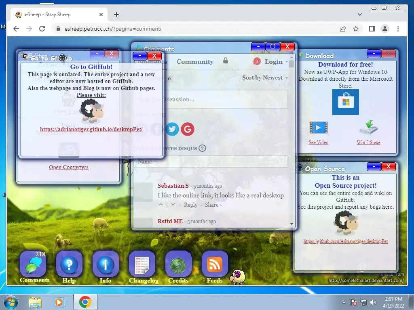Click the browser address bar URL

113,29
